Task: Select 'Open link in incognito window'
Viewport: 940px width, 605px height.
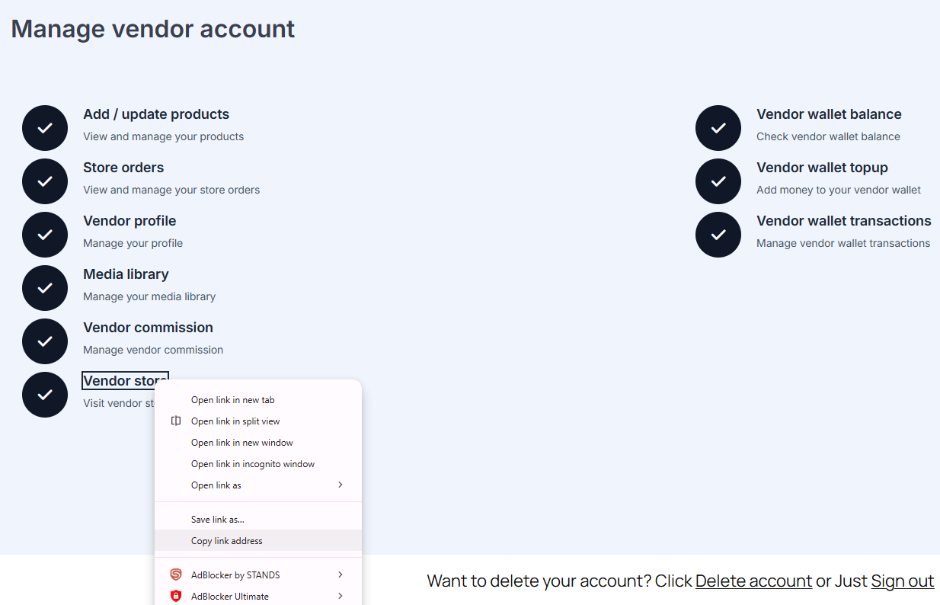Action: [253, 464]
